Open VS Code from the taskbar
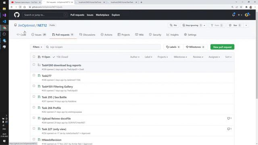The width and height of the screenshot is (258, 145). coord(4,21)
